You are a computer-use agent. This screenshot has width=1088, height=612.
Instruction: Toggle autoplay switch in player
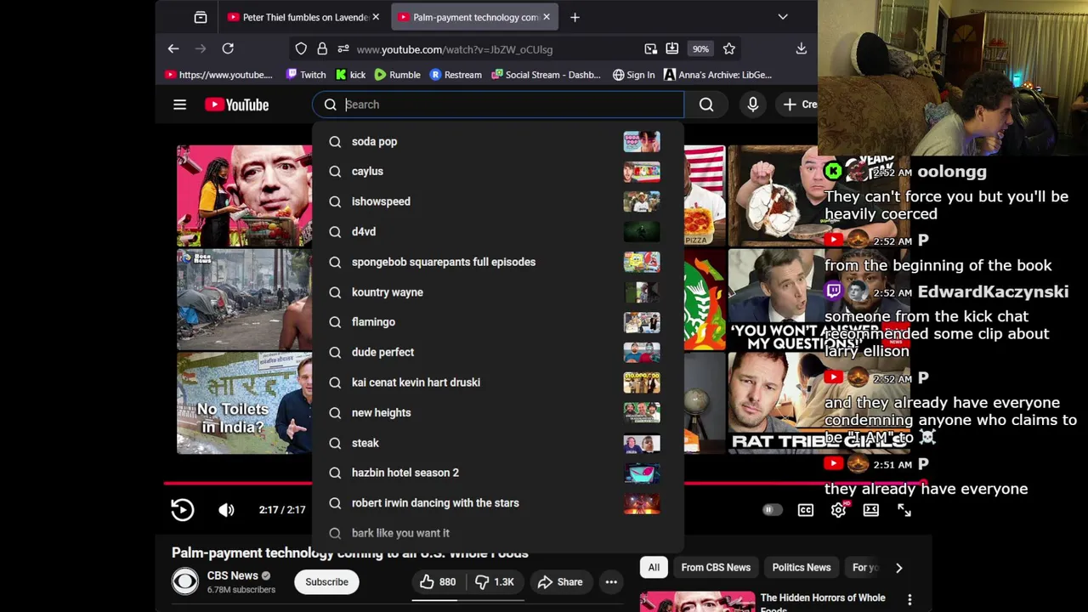click(772, 510)
